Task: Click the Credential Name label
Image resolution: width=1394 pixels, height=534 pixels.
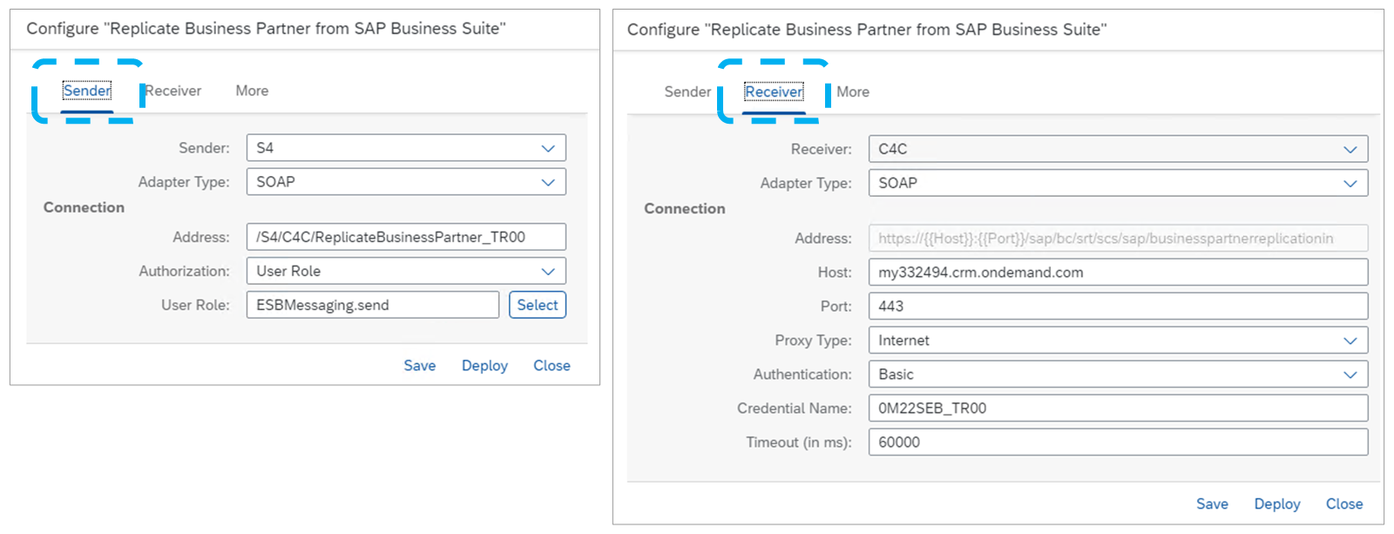Action: click(795, 409)
